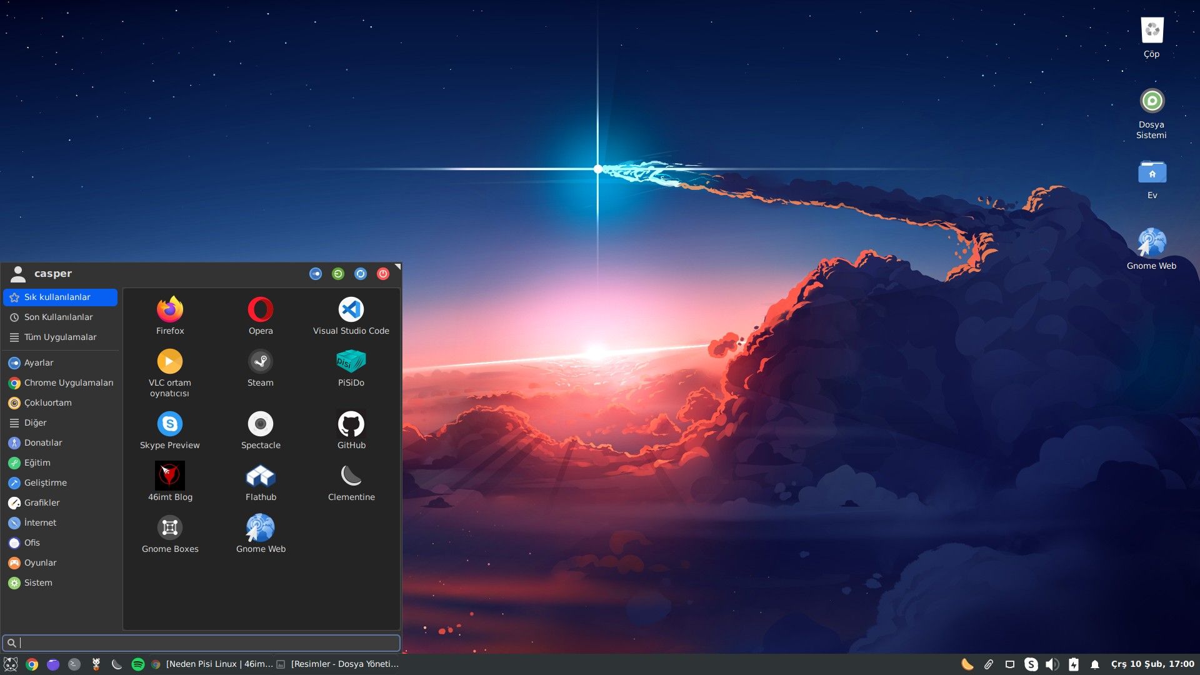Viewport: 1200px width, 675px height.
Task: Open Çöp trash icon on desktop
Action: tap(1151, 31)
